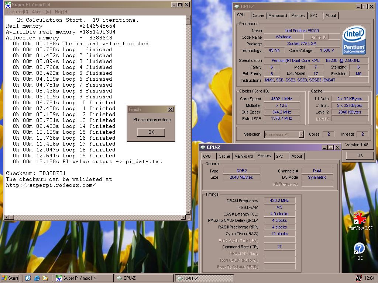Select the first CPU-Z taskbar button

(144, 278)
